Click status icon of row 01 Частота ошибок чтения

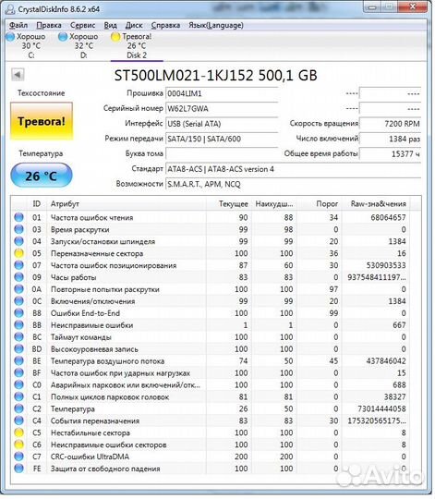[19, 217]
